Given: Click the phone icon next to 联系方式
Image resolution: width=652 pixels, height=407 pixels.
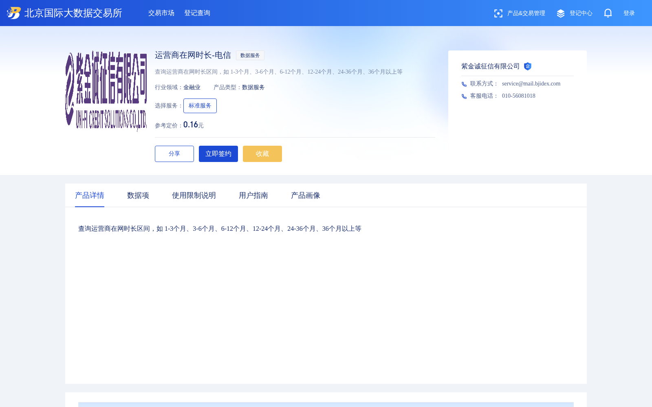Looking at the screenshot, I should (464, 84).
